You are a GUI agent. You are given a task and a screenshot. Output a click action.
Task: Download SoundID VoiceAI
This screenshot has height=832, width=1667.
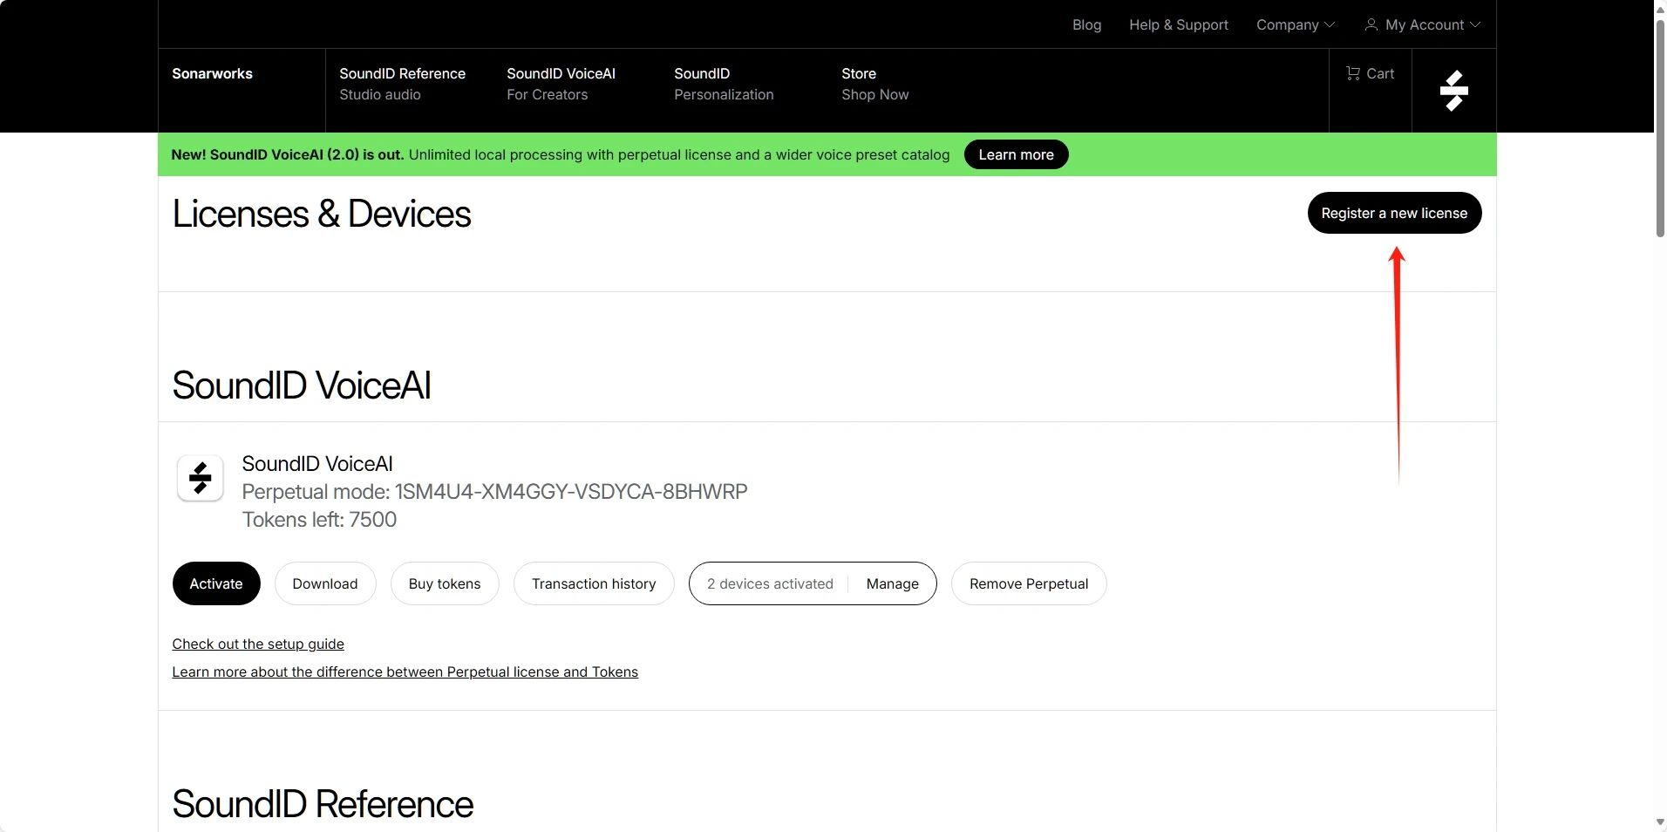[324, 583]
